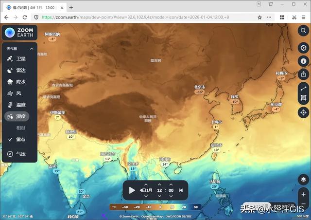This screenshot has height=220, width=311.
Task: Click the Shanghai 1° label
Action: tap(216, 127)
